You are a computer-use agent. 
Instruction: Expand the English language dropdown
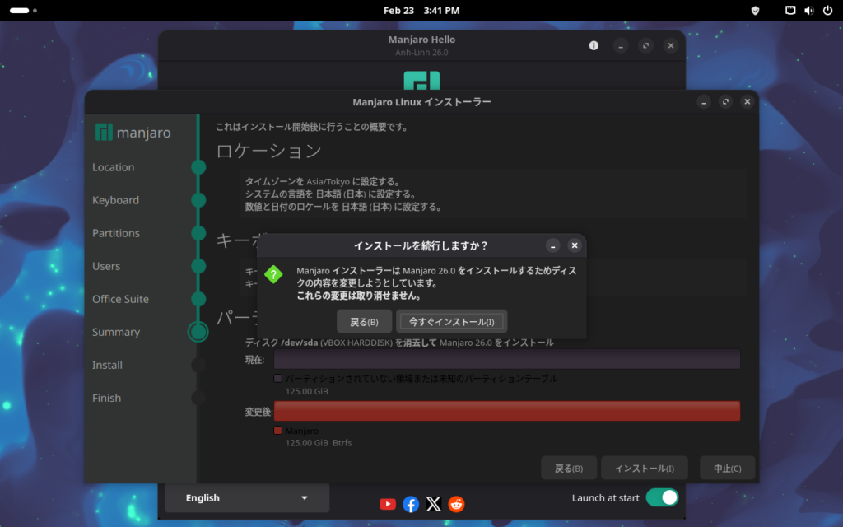pos(247,497)
